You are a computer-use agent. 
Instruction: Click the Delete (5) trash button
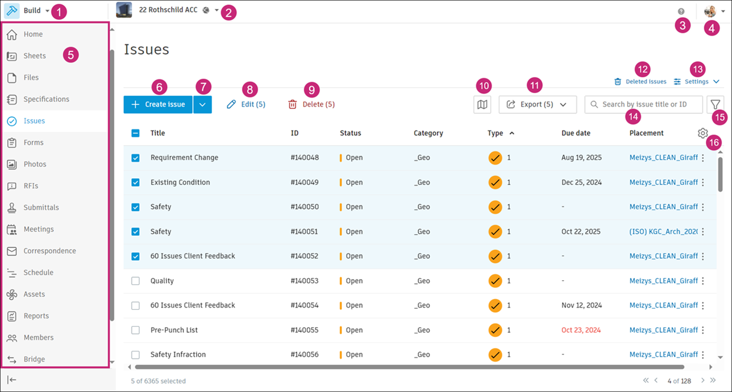pos(311,105)
